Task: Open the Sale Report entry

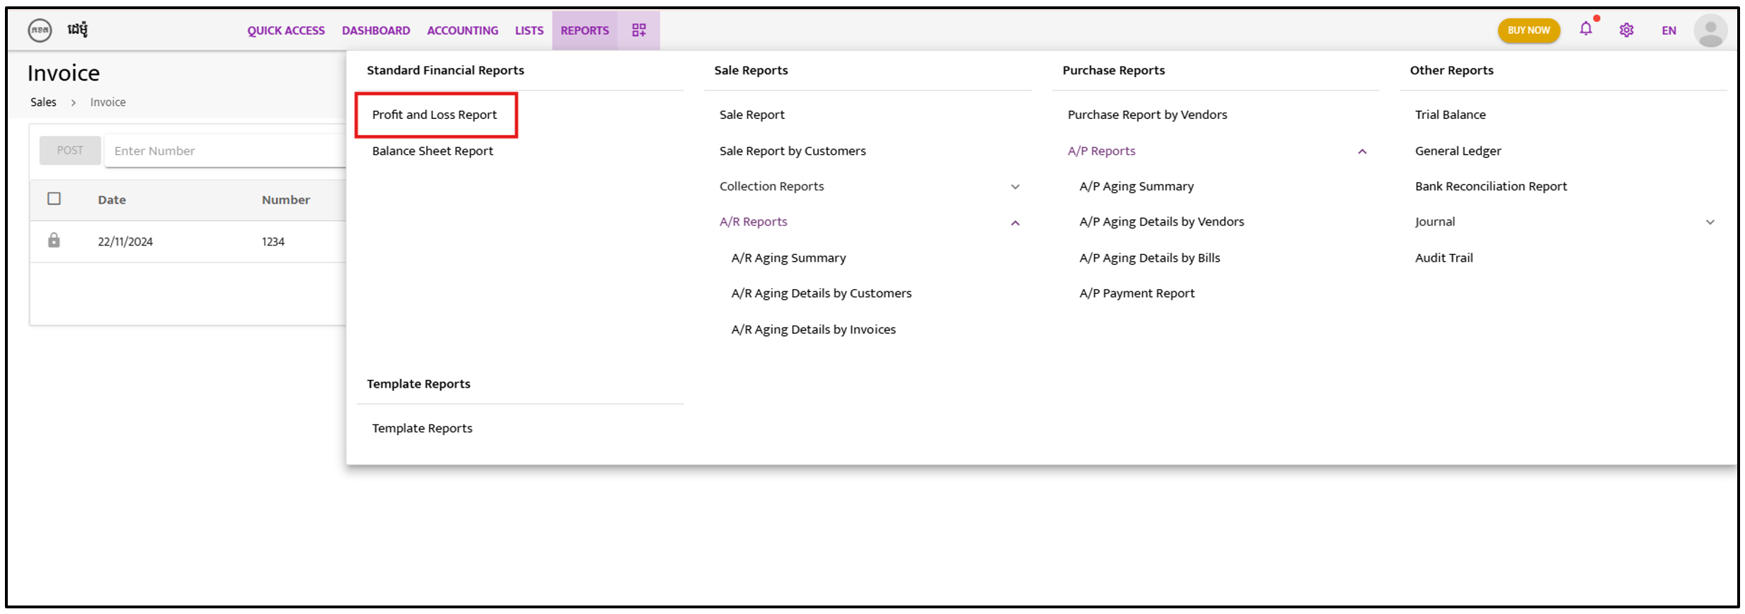Action: click(x=751, y=115)
